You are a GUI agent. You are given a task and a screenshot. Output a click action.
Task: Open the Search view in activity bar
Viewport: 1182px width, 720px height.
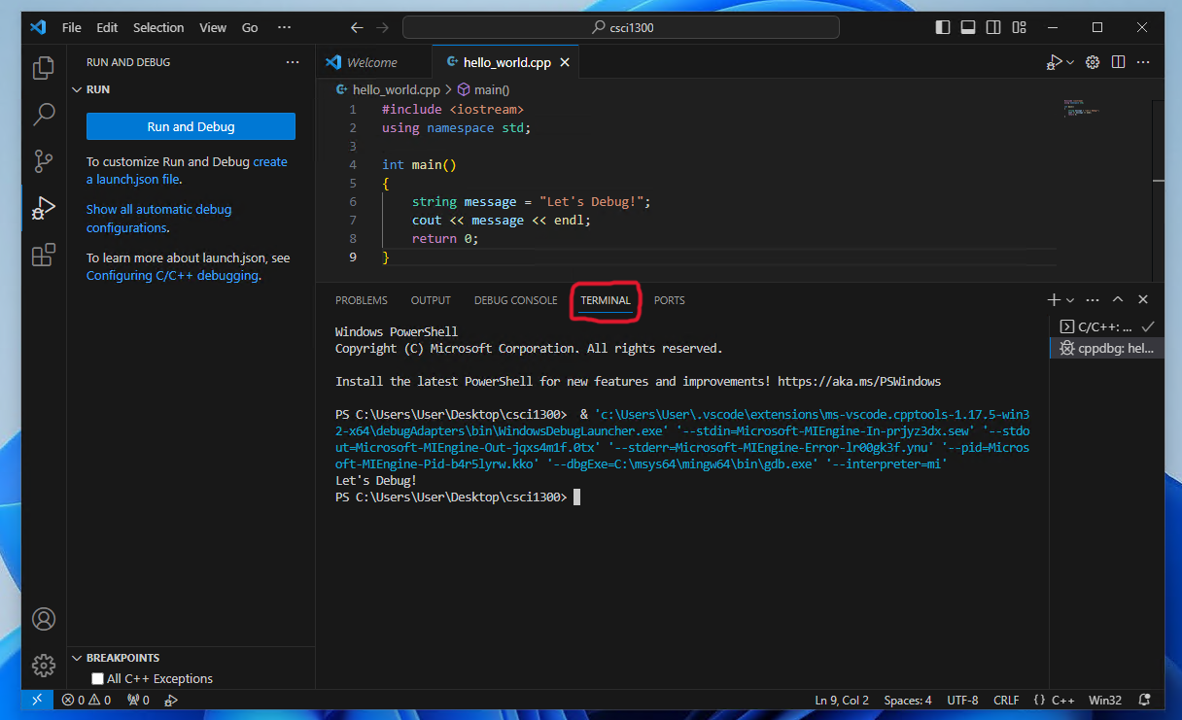click(x=44, y=115)
